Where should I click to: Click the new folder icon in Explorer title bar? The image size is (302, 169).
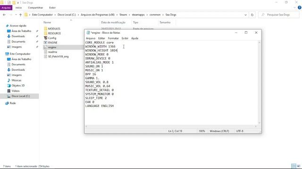(14, 3)
